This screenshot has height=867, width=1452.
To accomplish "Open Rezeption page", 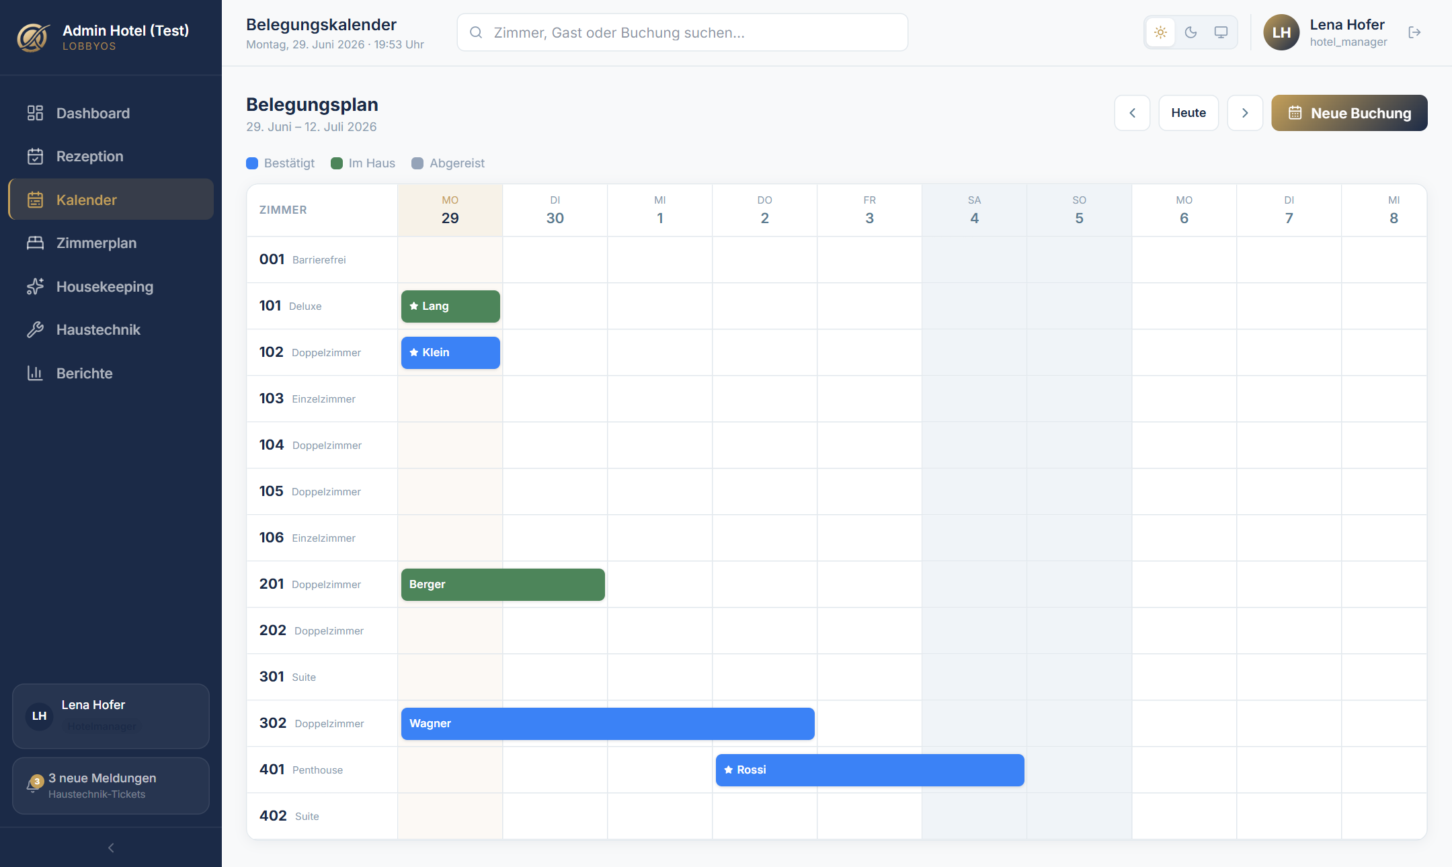I will click(x=111, y=157).
